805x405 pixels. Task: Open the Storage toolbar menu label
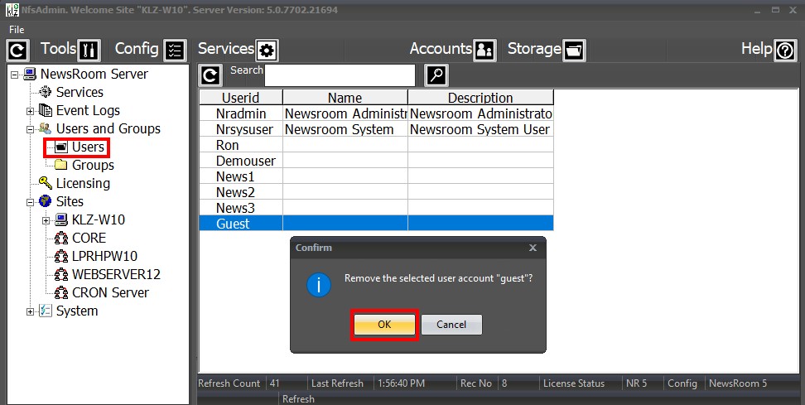(534, 49)
